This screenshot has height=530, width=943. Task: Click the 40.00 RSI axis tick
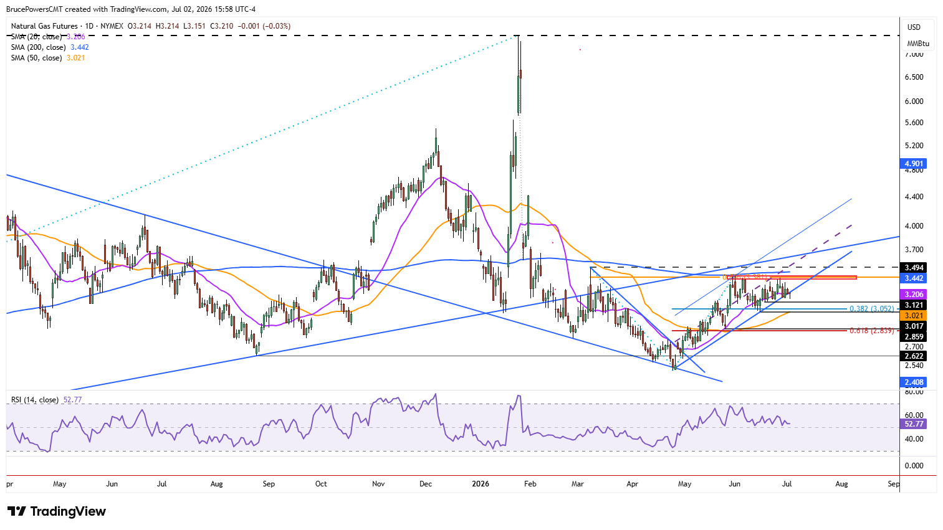(914, 439)
